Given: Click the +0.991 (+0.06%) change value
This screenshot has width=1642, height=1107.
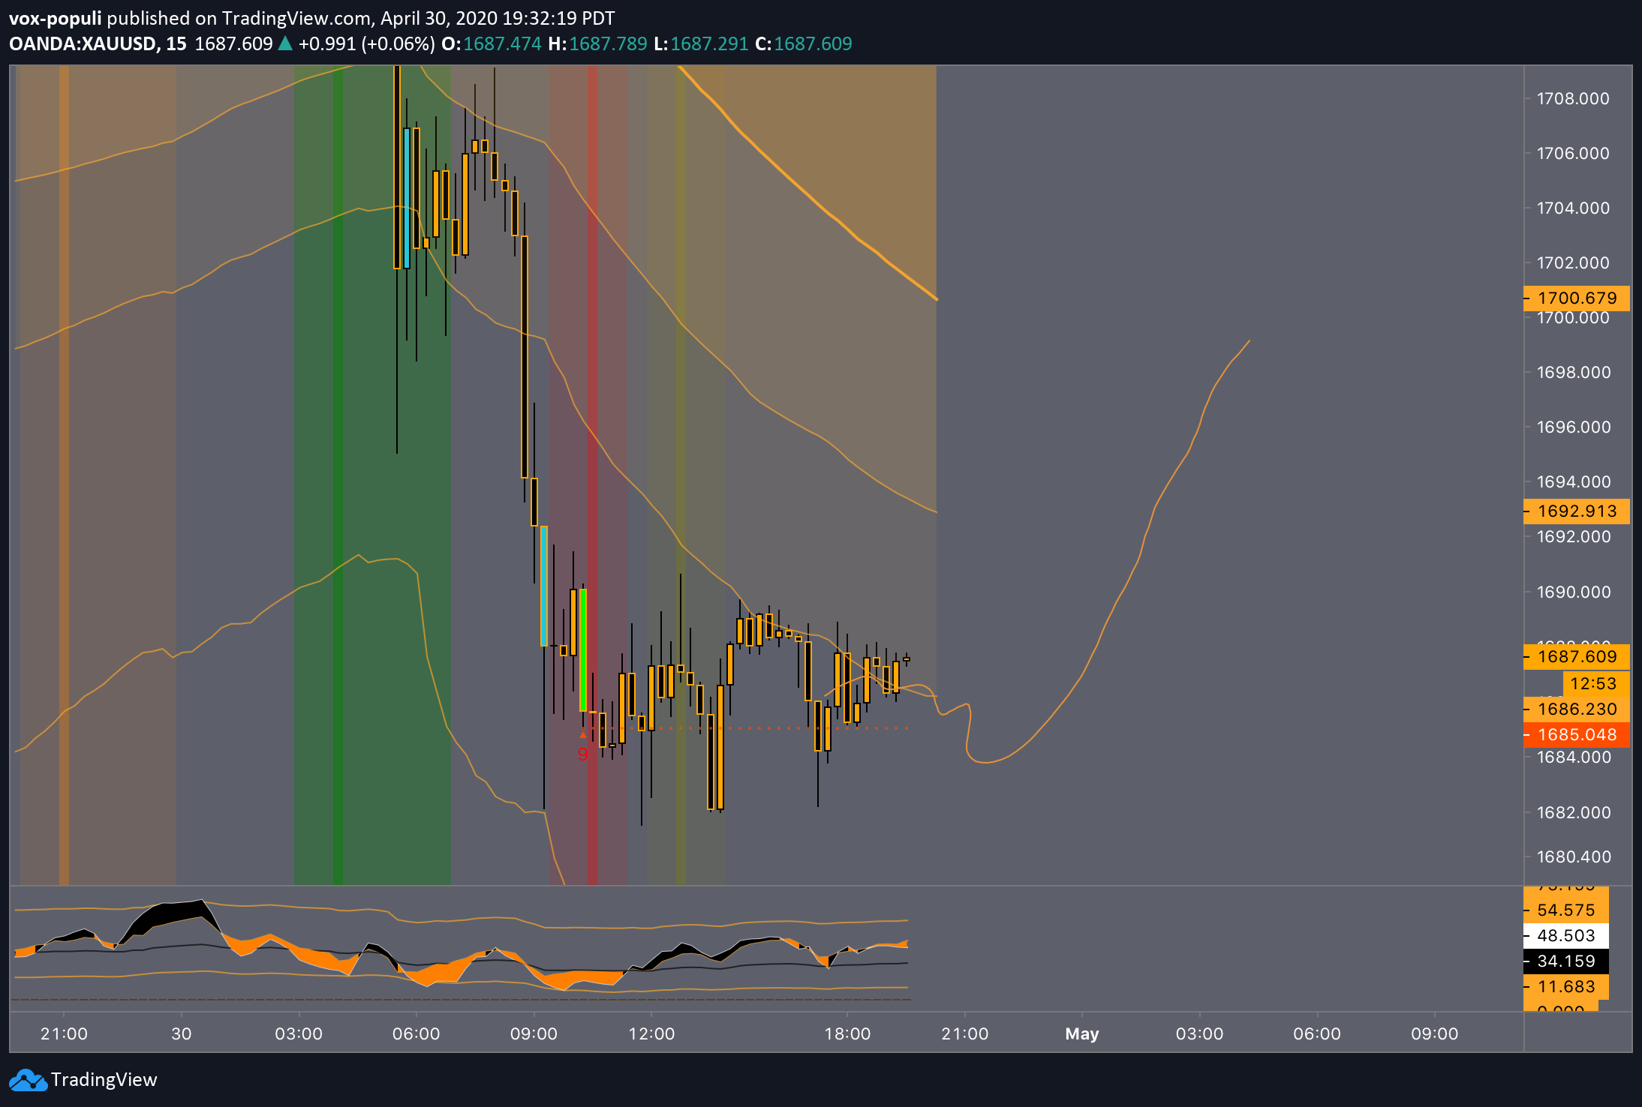Looking at the screenshot, I should pyautogui.click(x=366, y=43).
